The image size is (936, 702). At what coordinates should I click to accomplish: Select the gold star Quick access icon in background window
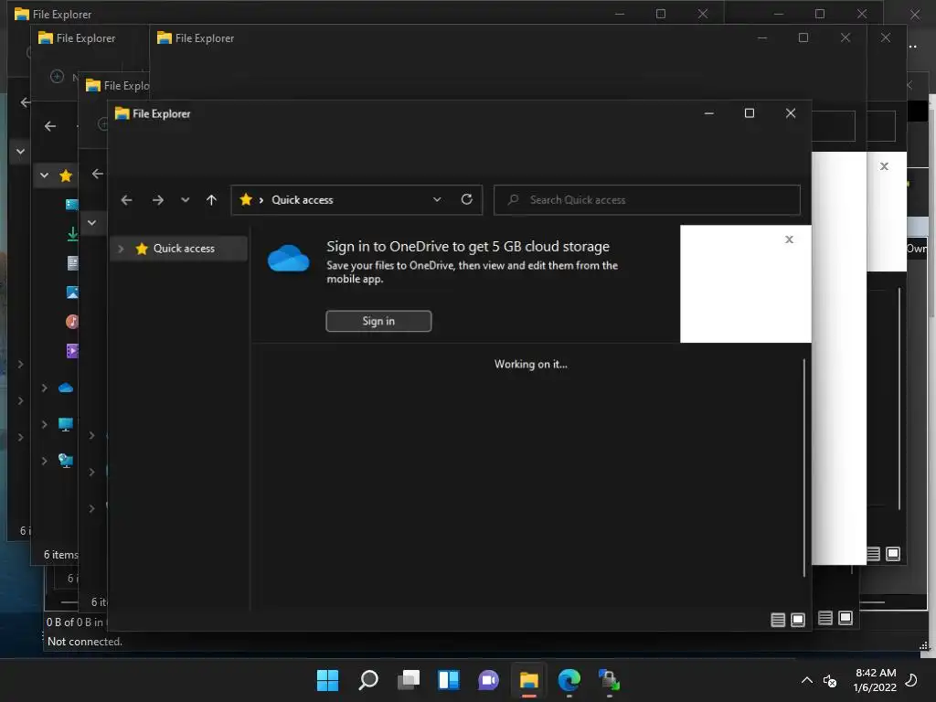[x=66, y=175]
